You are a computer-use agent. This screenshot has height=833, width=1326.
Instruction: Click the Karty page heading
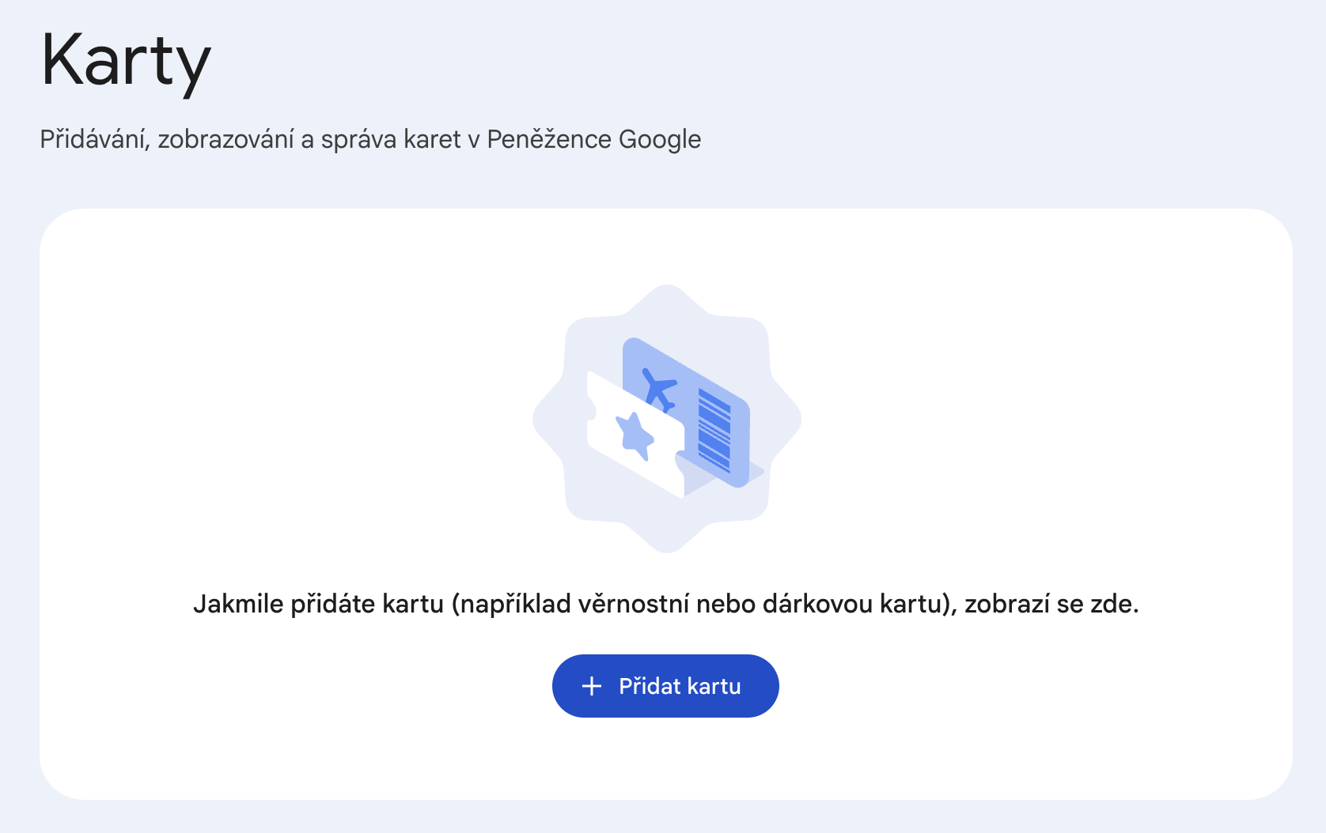point(126,62)
